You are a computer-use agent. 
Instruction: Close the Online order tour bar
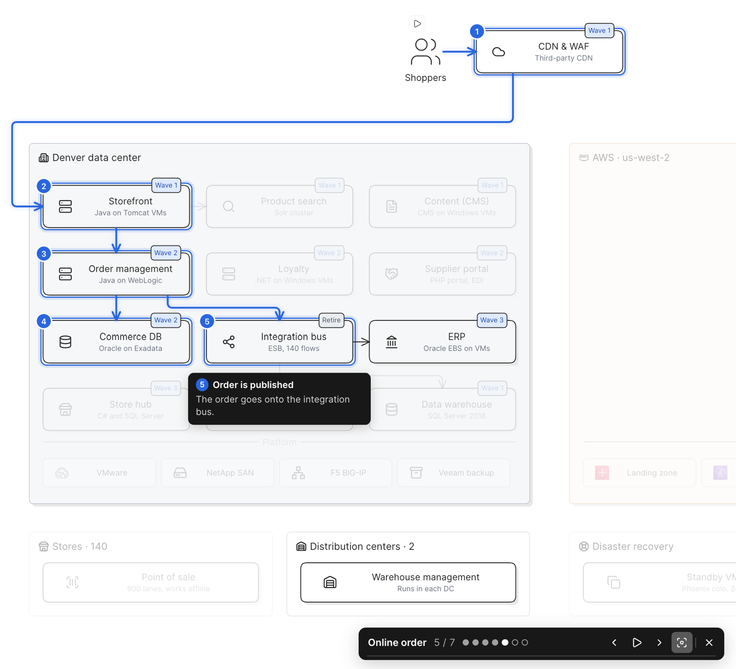click(709, 642)
